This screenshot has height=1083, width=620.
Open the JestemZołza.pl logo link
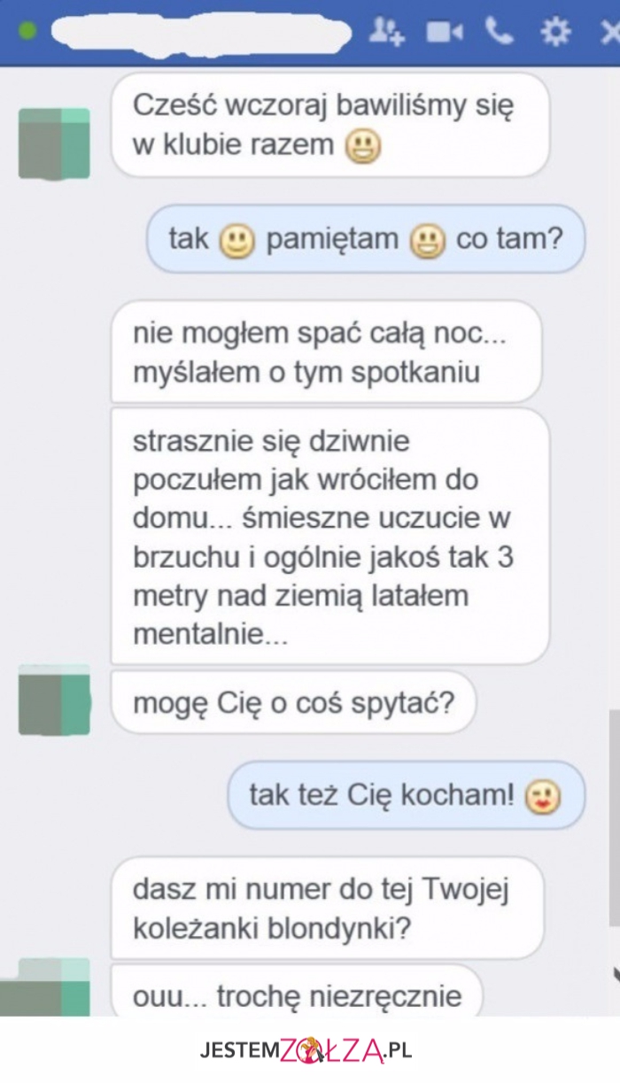pos(306,1050)
